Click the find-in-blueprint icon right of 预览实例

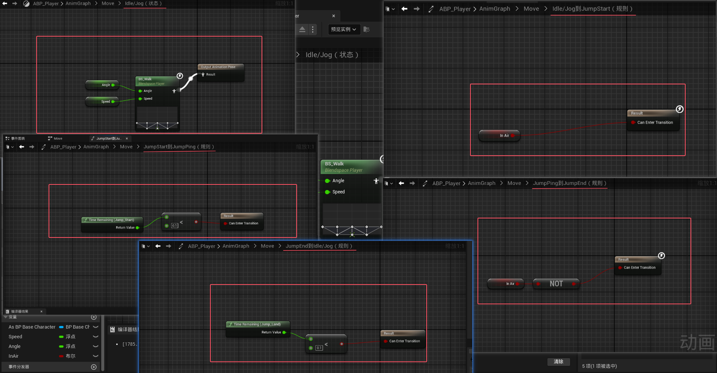(x=367, y=29)
